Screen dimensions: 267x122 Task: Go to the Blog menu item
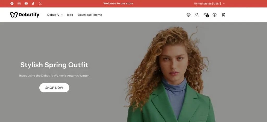(70, 15)
